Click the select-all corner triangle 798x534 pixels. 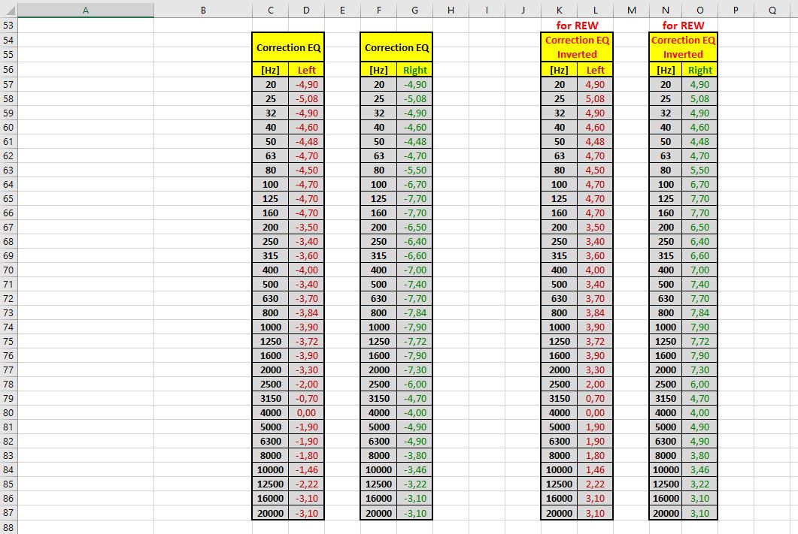click(9, 10)
